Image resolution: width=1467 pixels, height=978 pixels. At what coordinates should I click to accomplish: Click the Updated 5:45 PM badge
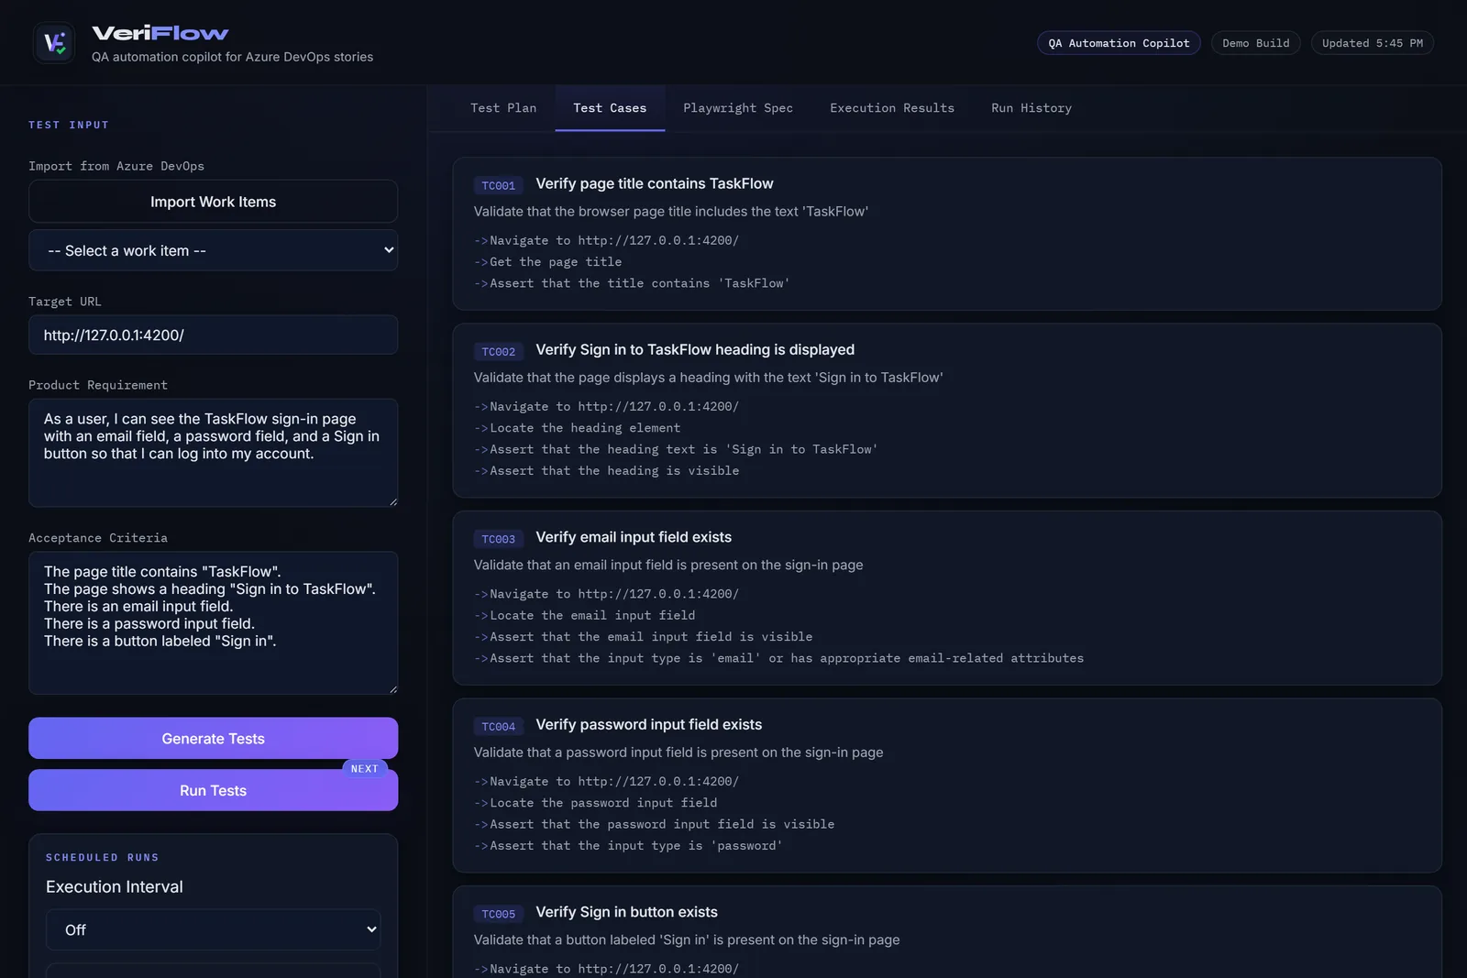[1372, 43]
